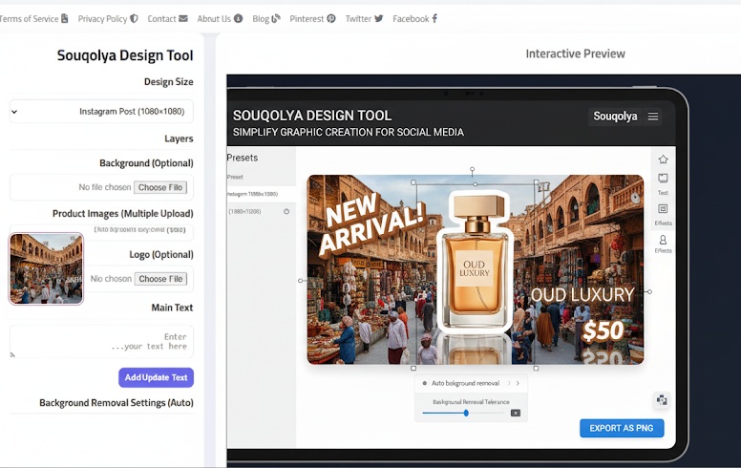
Task: Open the hamburger menu beside Souqolya
Action: coord(653,117)
